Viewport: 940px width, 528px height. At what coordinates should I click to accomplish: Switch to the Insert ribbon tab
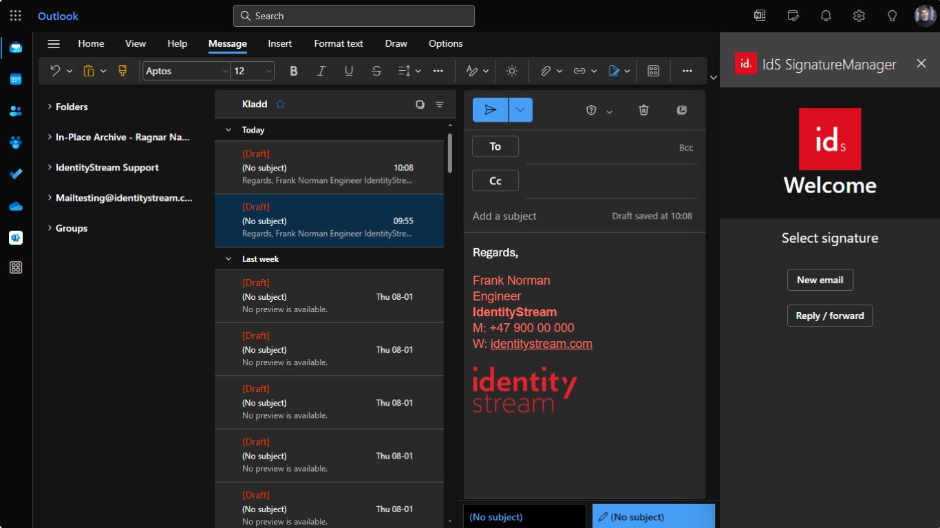click(x=280, y=43)
